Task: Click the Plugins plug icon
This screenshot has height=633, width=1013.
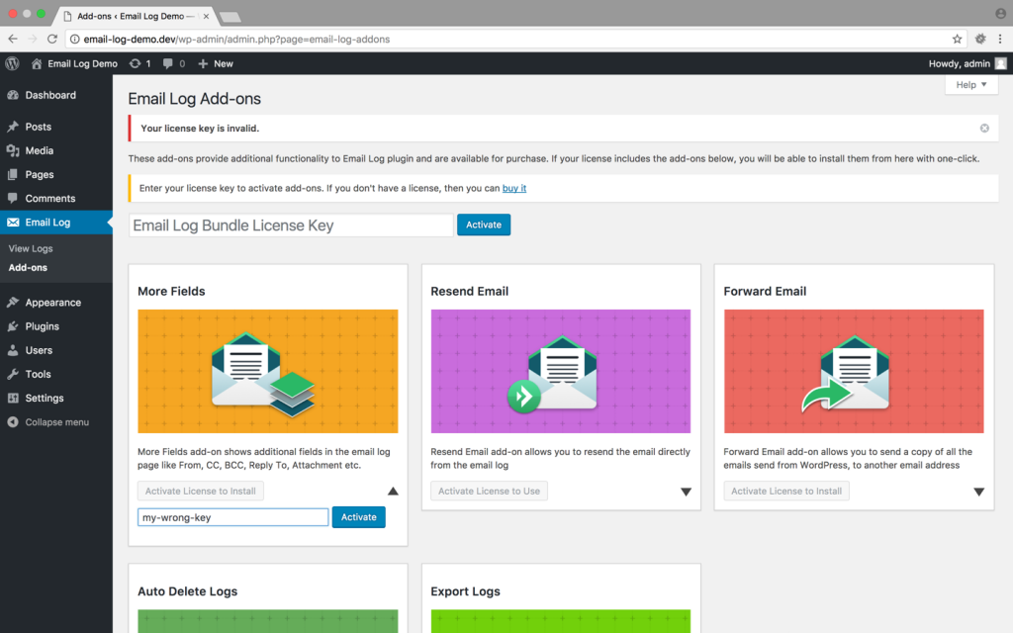Action: click(13, 326)
